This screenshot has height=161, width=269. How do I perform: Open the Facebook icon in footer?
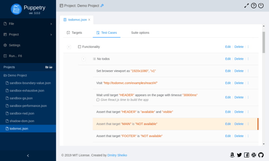click(x=246, y=155)
